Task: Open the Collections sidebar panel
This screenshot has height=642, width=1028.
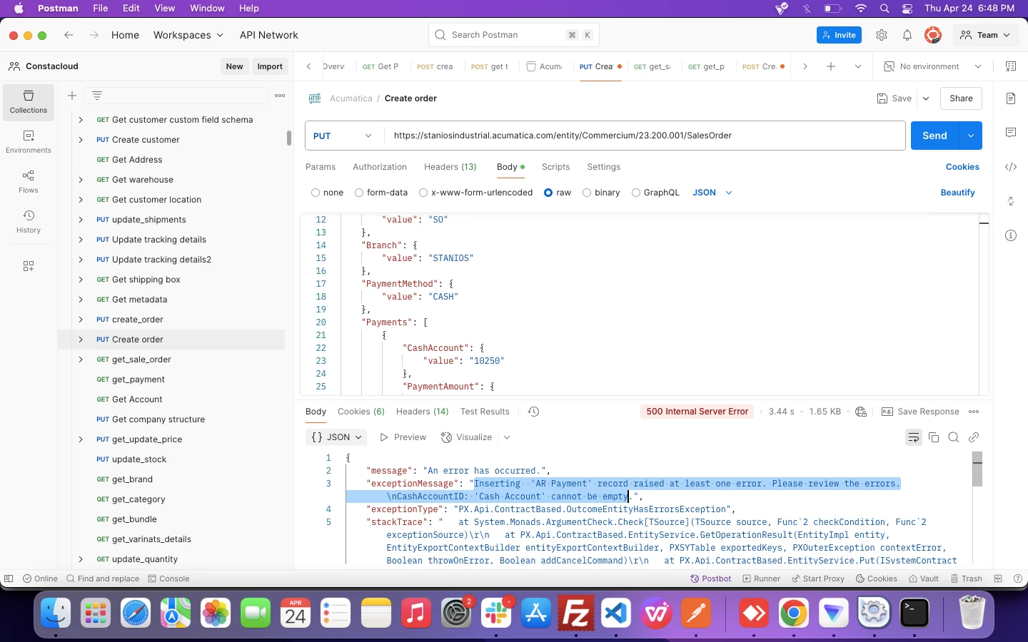Action: click(x=29, y=102)
